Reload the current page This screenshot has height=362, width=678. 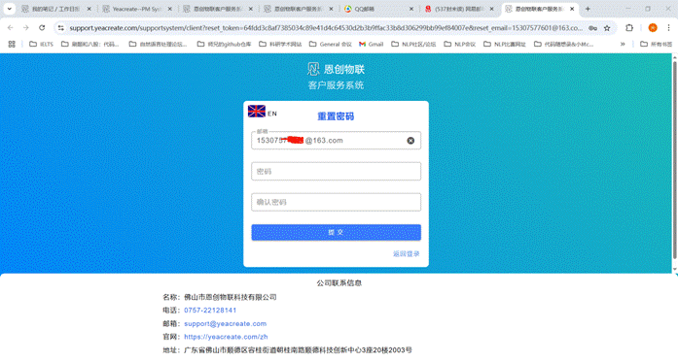click(42, 28)
